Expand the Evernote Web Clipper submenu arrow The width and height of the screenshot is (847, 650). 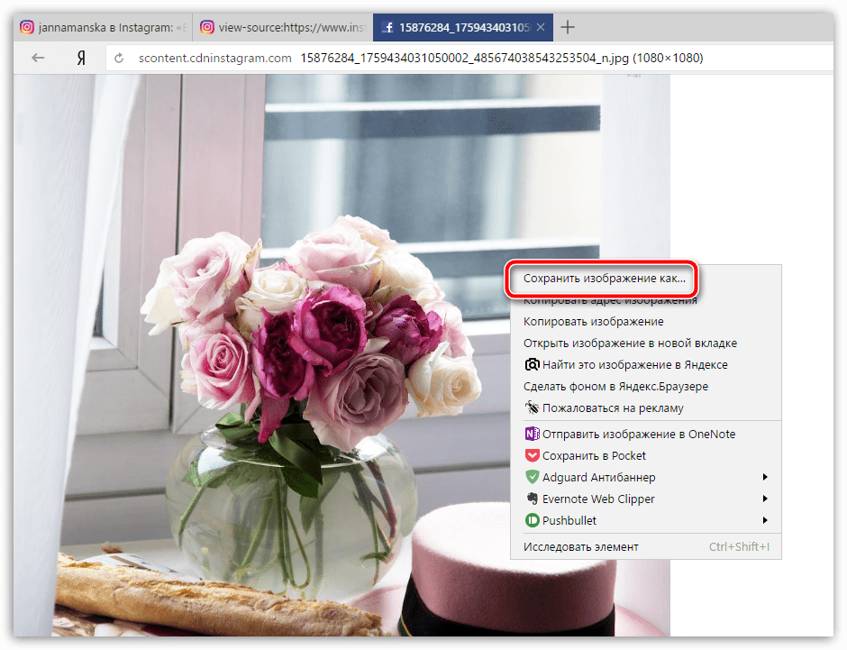765,499
